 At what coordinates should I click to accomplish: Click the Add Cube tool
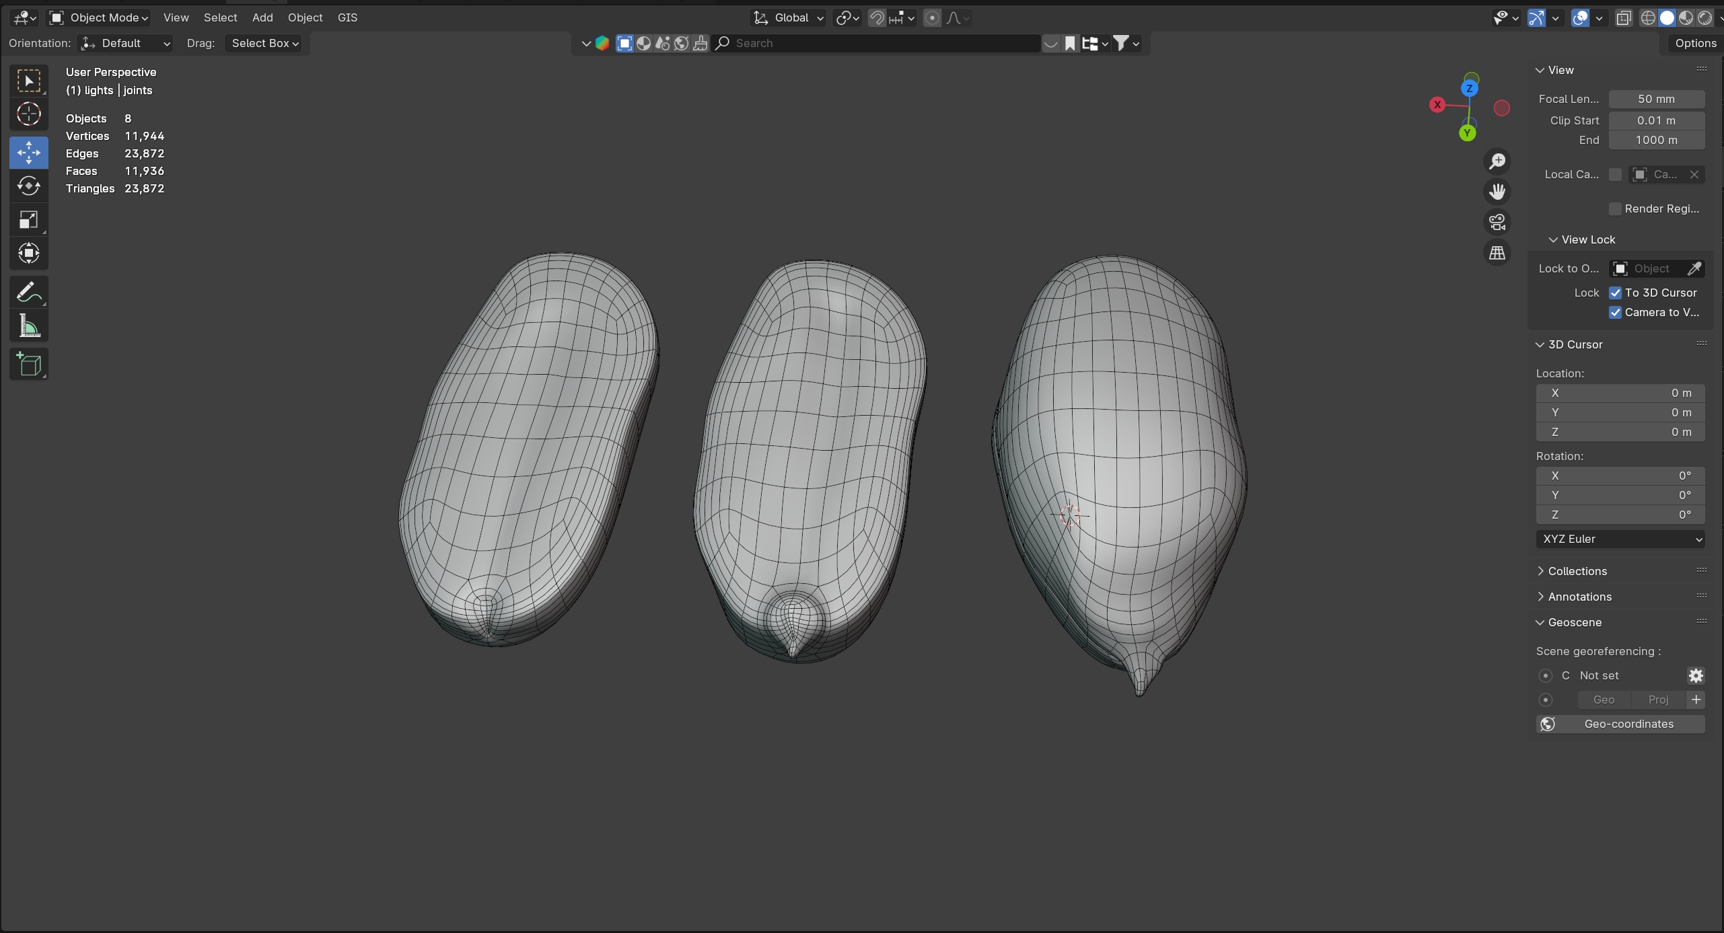28,365
